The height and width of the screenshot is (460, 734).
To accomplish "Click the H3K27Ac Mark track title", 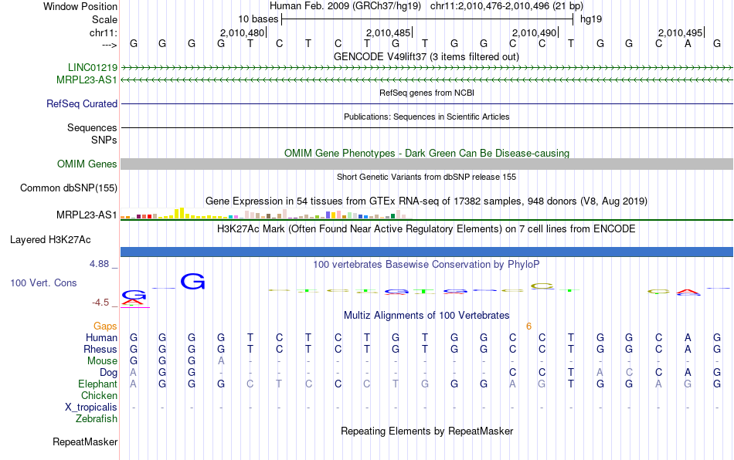I will (x=426, y=229).
